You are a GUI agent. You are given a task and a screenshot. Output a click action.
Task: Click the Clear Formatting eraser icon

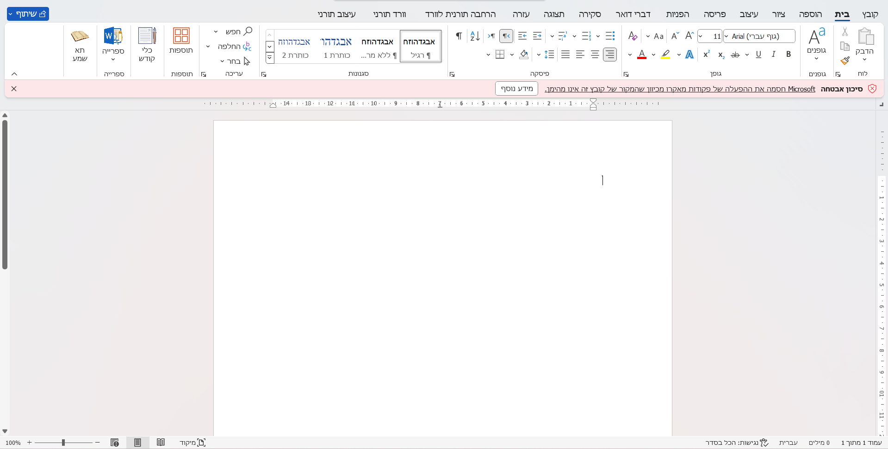point(633,36)
